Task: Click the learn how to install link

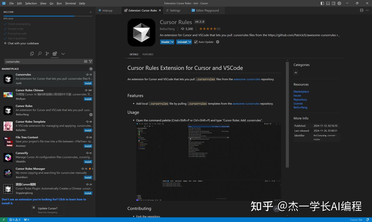Action: (x=44, y=201)
